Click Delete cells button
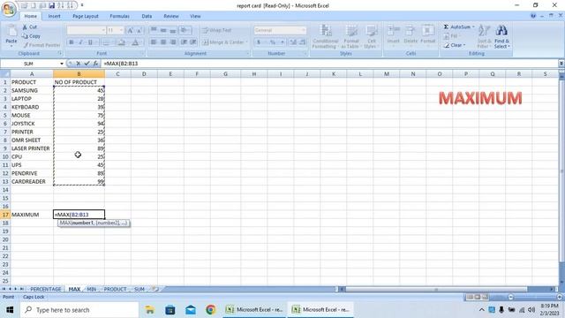This screenshot has height=318, width=565. pyautogui.click(x=410, y=36)
